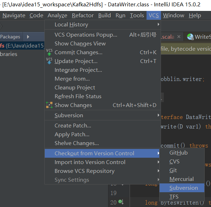
Task: Select project root E:\Java\idea15 tree row
Action: [22, 46]
